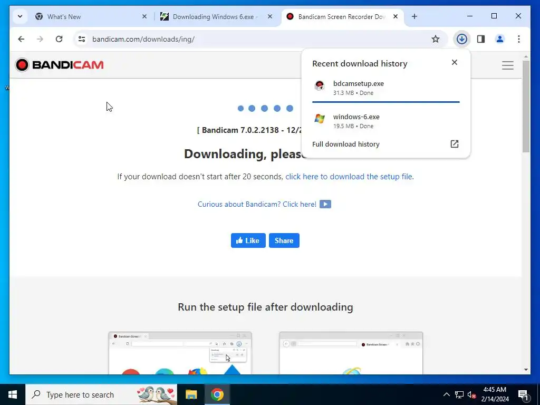
Task: Show hidden system tray icons
Action: tap(446, 394)
